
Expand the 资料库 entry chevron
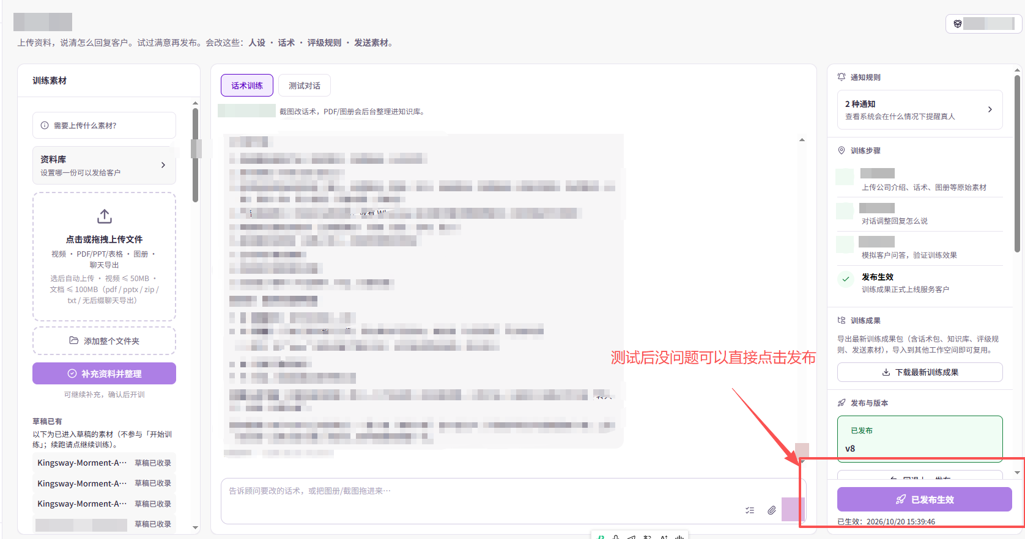[163, 165]
